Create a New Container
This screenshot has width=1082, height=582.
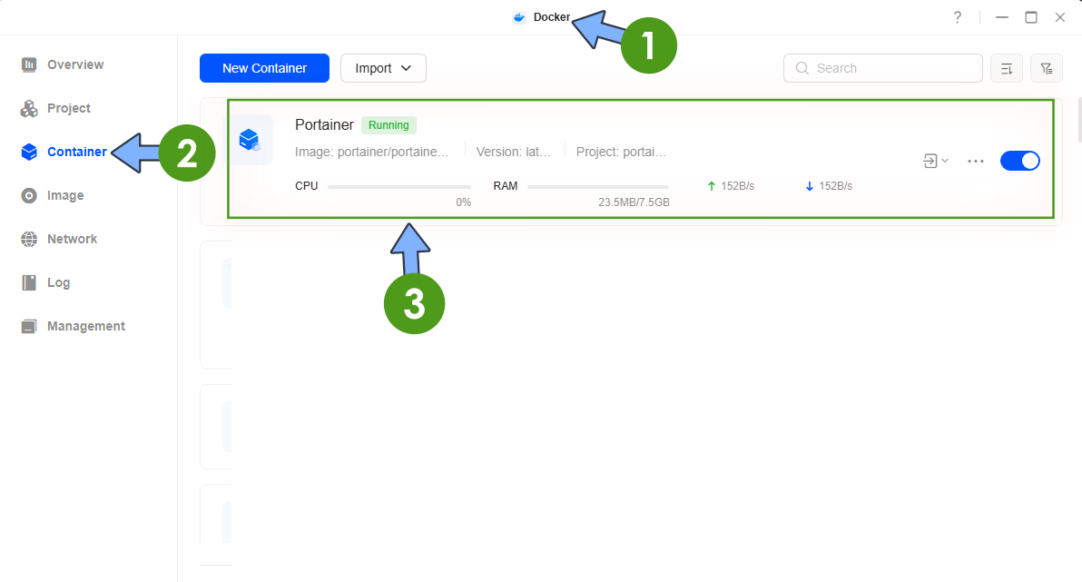tap(264, 68)
